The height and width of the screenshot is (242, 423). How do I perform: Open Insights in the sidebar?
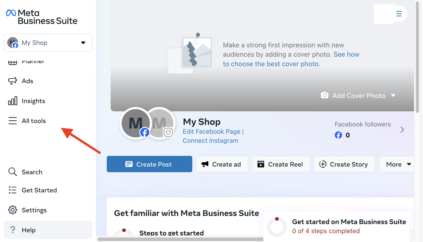pos(33,101)
